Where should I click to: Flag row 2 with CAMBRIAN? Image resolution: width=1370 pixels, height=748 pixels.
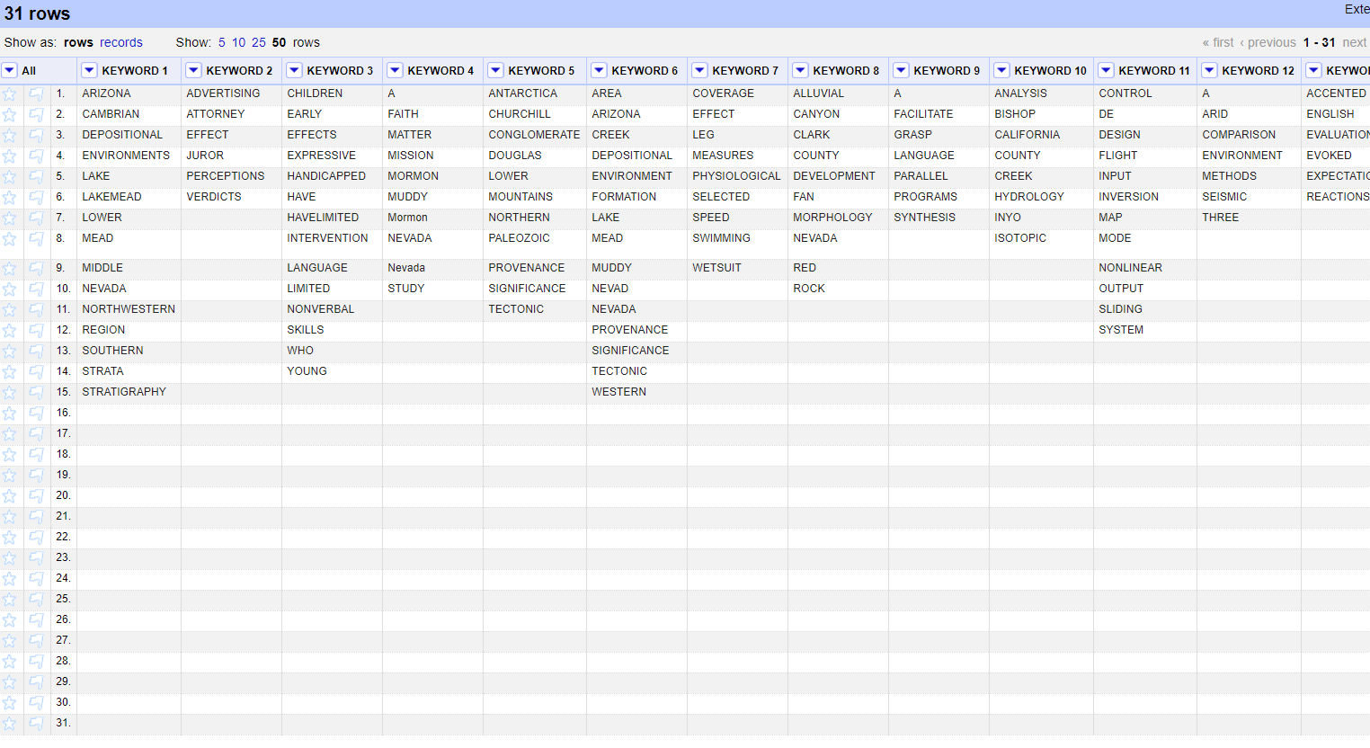(36, 114)
